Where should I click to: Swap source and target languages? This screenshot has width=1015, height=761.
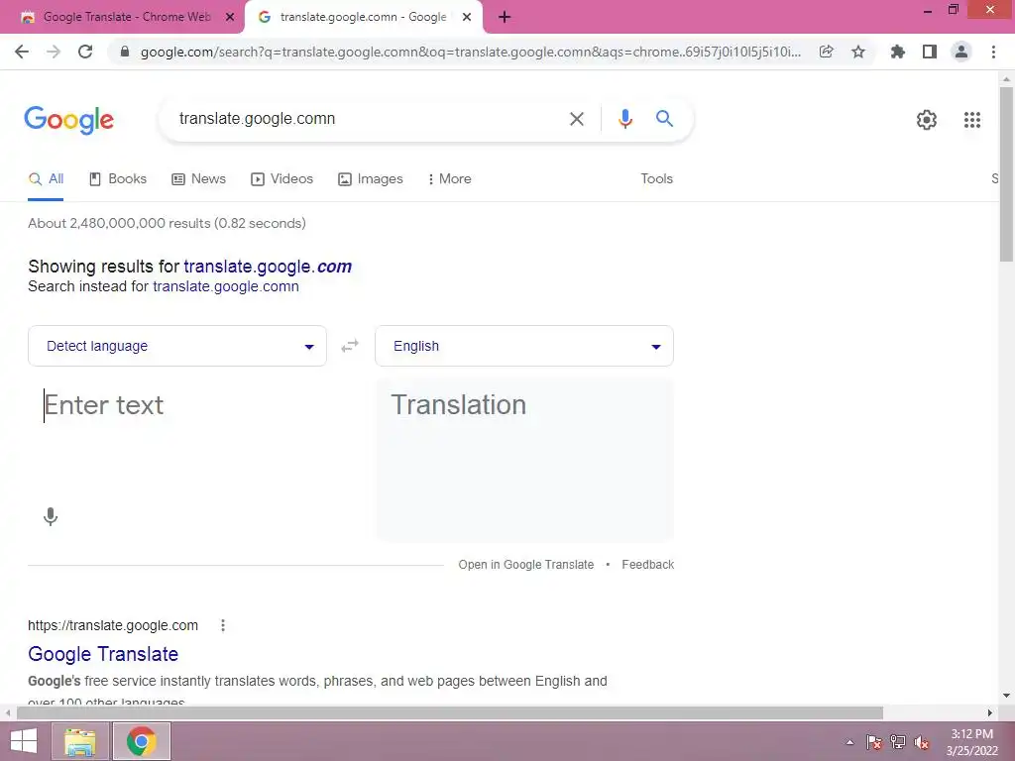point(350,346)
